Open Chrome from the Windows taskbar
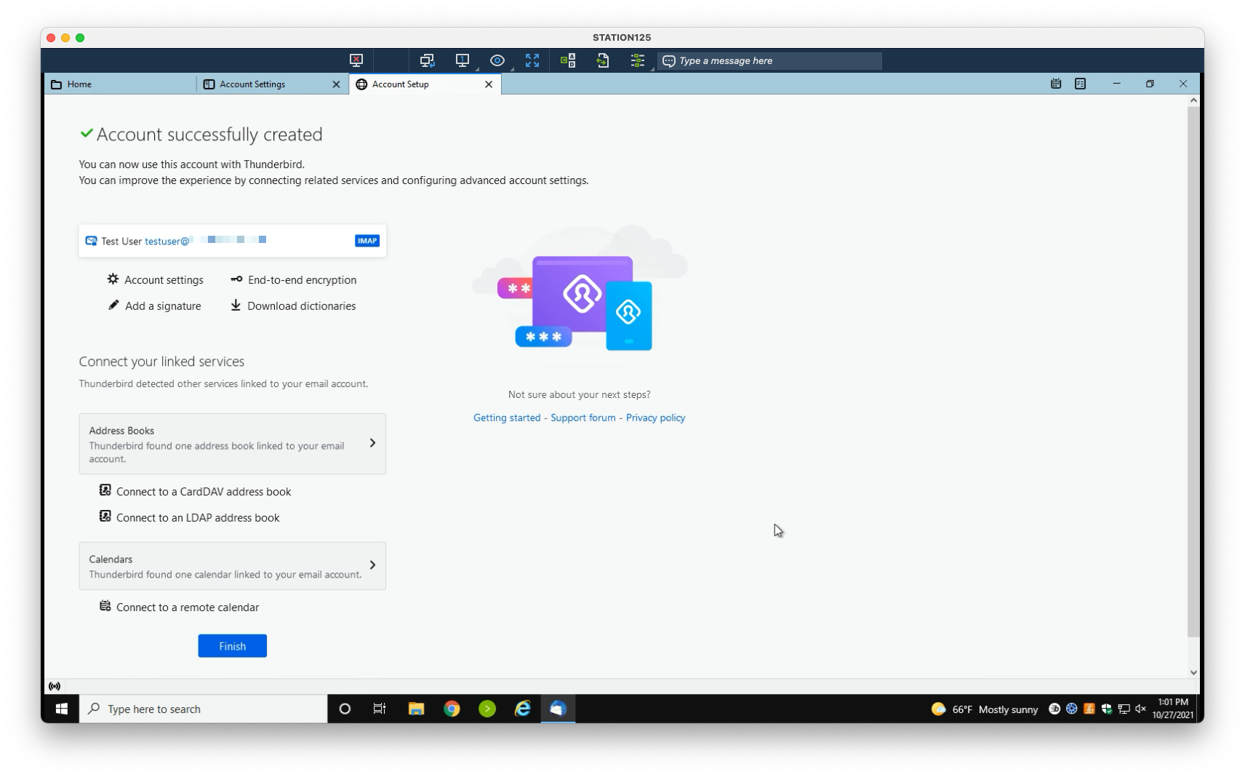Image resolution: width=1245 pixels, height=777 pixels. [452, 709]
